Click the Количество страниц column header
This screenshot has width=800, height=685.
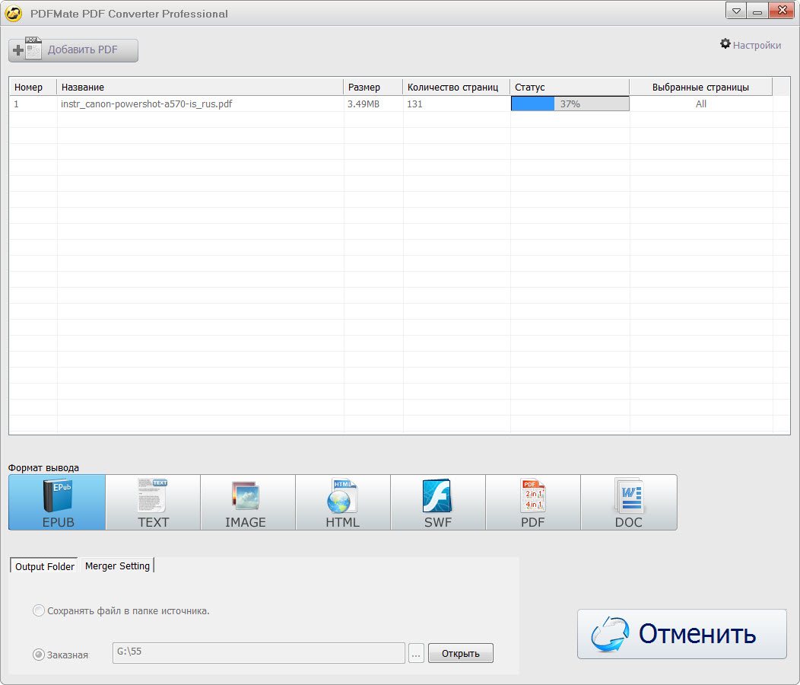[456, 87]
